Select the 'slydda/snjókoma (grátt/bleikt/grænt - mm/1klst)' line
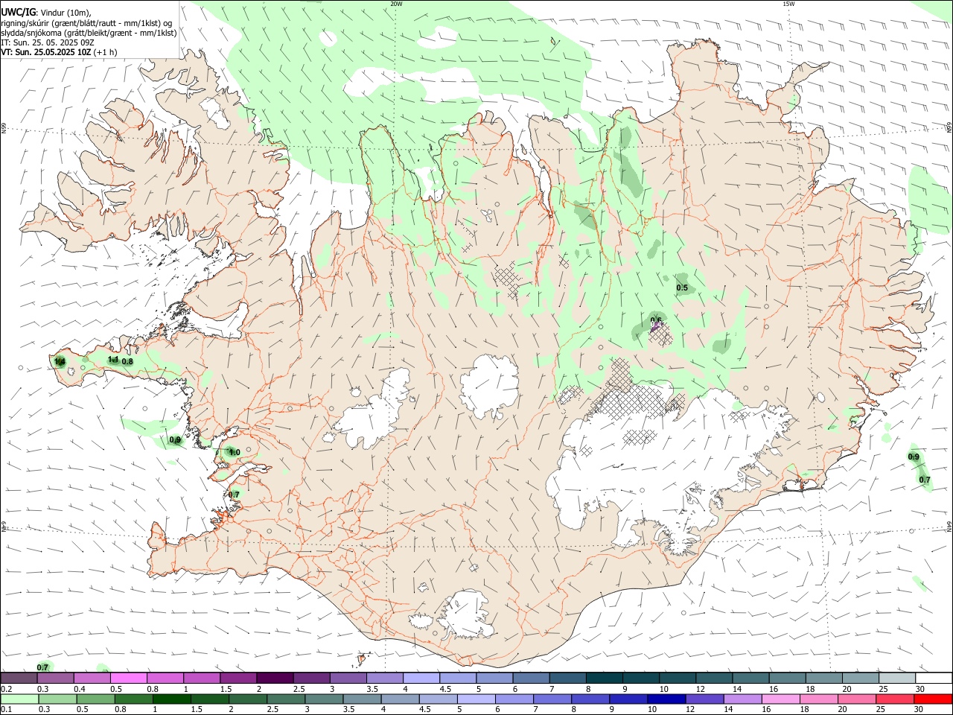Screen dimensions: 953x715 89,33
